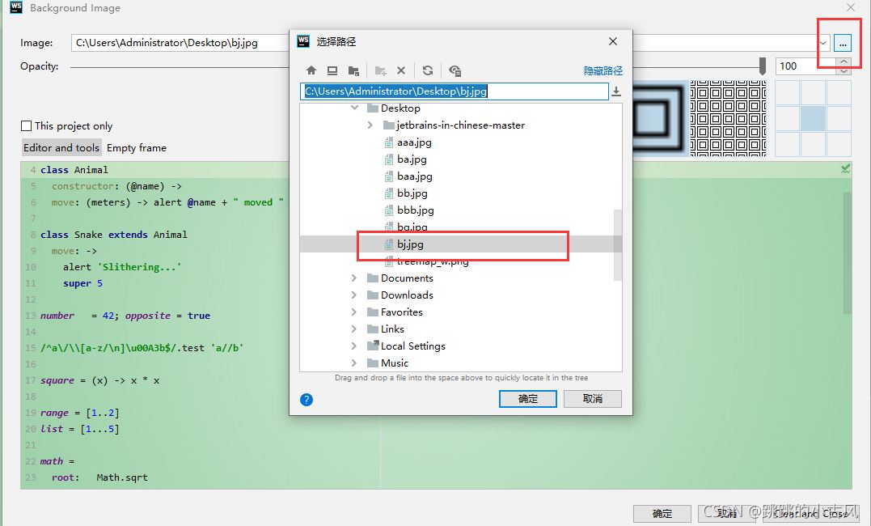Click the network paths globe icon
Viewport: 871px width, 526px height.
pyautogui.click(x=455, y=70)
